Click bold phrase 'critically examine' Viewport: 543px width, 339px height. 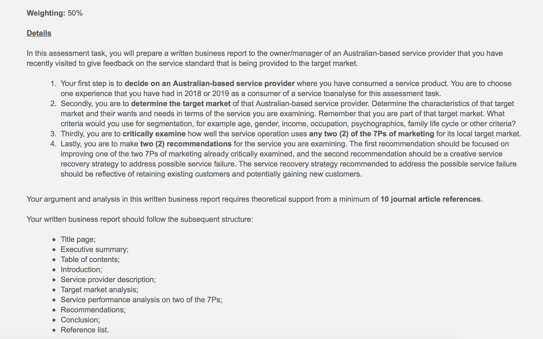pyautogui.click(x=154, y=134)
